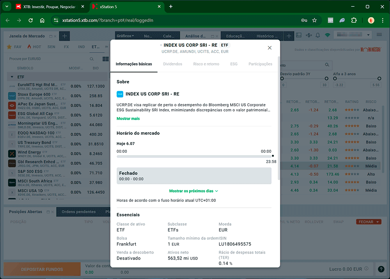
Task: Open a new browser tab
Action: (x=171, y=7)
